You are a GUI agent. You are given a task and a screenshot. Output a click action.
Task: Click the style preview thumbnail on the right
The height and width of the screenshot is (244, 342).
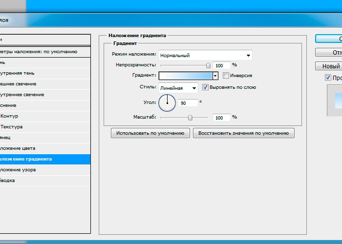click(x=335, y=100)
